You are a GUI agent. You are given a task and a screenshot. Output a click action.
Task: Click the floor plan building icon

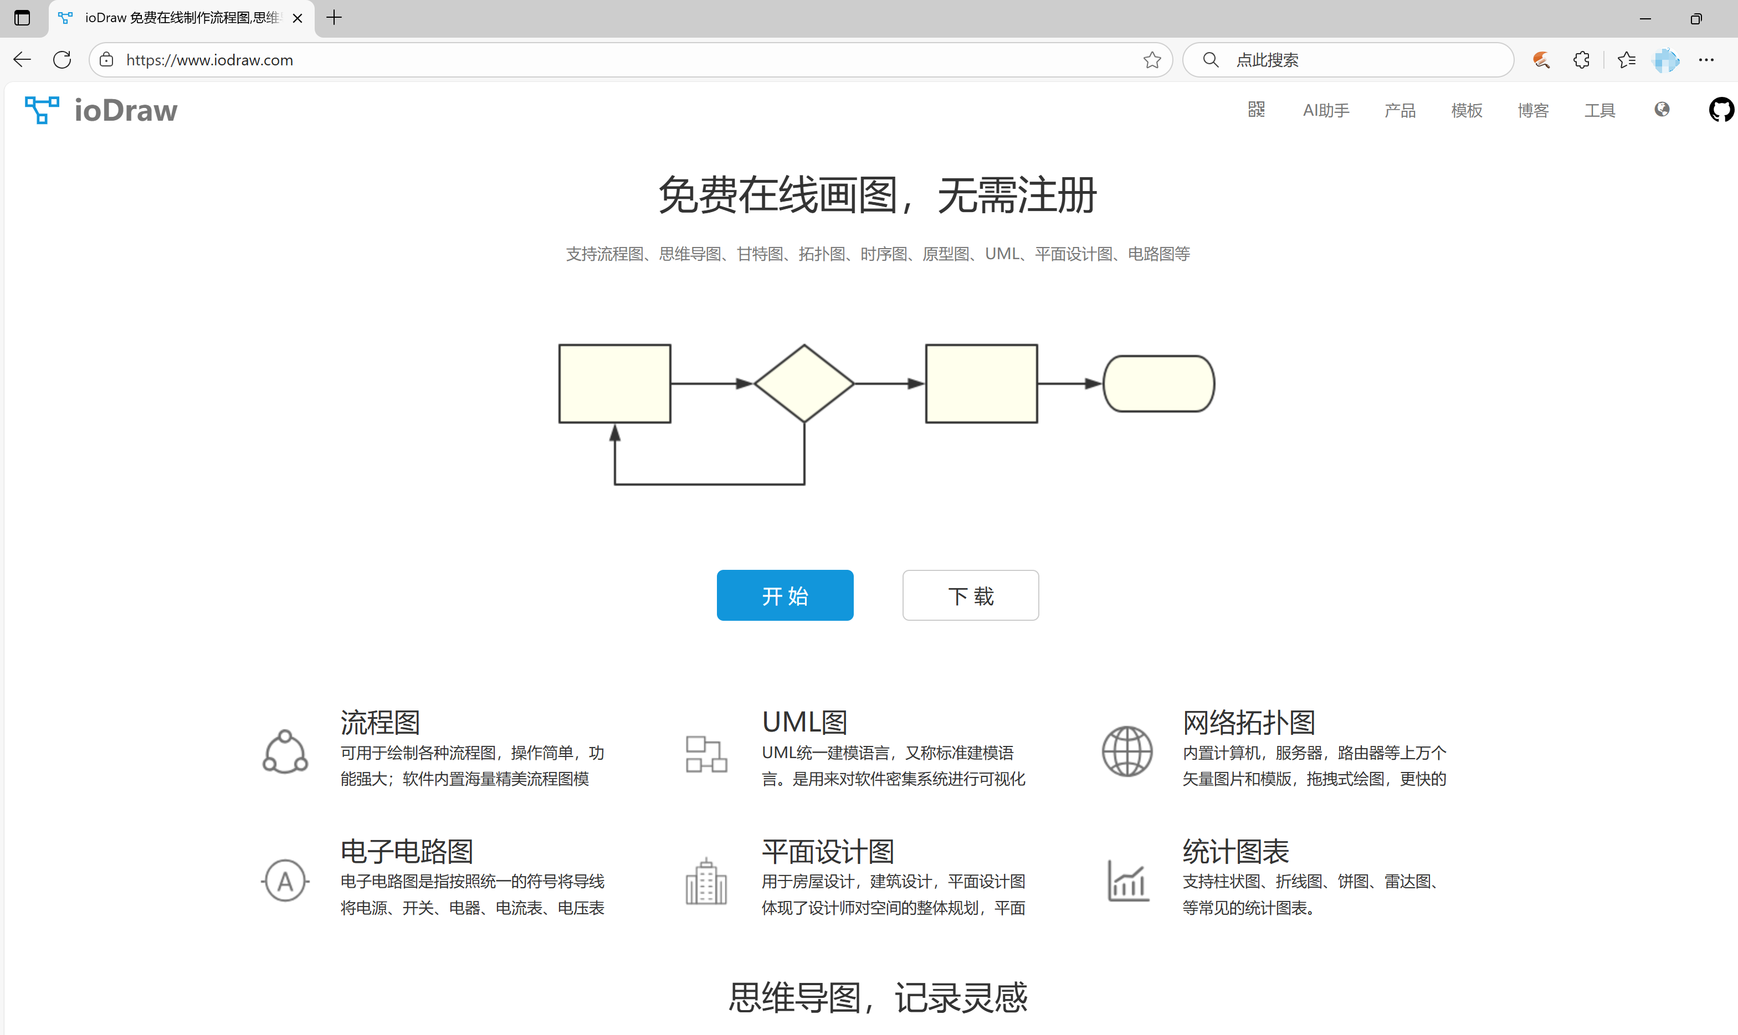706,882
